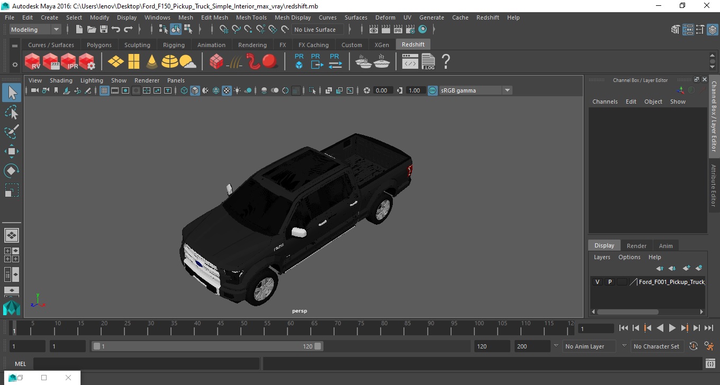Open the Anim layer tab
This screenshot has height=385, width=720.
tap(665, 246)
